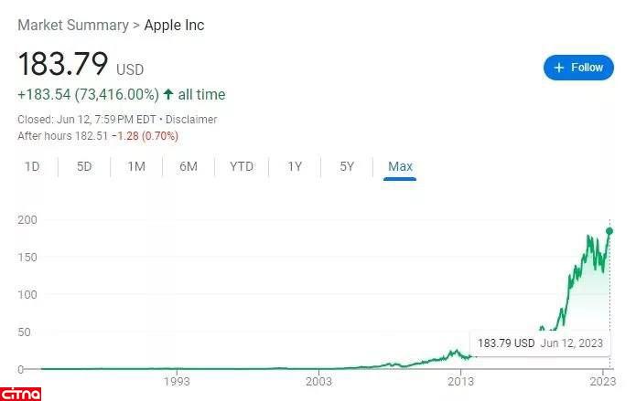Follow Apple Inc stock
636x401 pixels.
[579, 68]
